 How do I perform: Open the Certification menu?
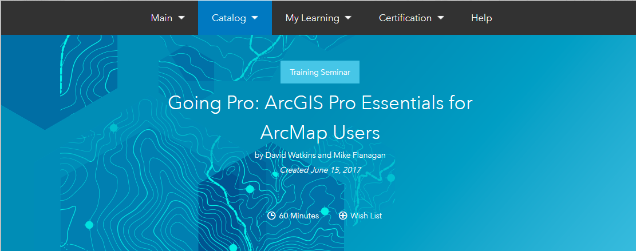tap(411, 18)
